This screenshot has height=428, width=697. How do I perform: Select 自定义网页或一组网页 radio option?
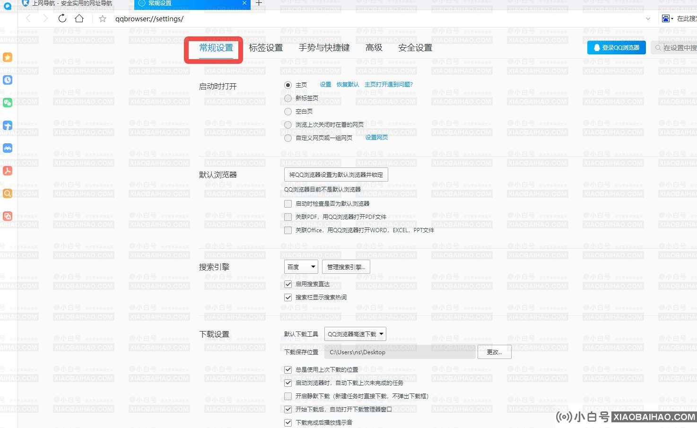click(288, 138)
